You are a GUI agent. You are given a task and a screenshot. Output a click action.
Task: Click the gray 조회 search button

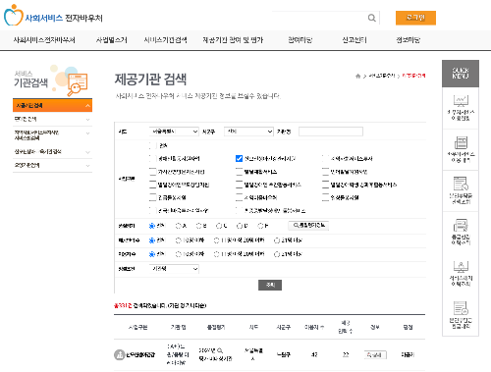[x=270, y=285]
